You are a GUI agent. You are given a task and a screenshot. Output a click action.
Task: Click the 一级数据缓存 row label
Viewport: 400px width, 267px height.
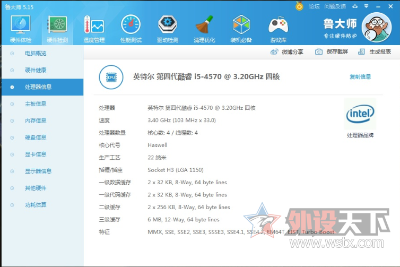[x=115, y=182]
